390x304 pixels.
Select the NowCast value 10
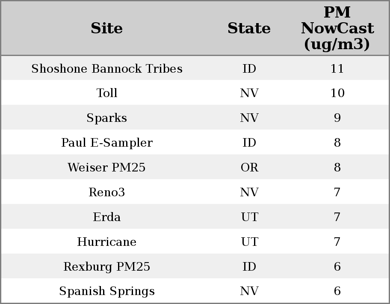(x=337, y=93)
